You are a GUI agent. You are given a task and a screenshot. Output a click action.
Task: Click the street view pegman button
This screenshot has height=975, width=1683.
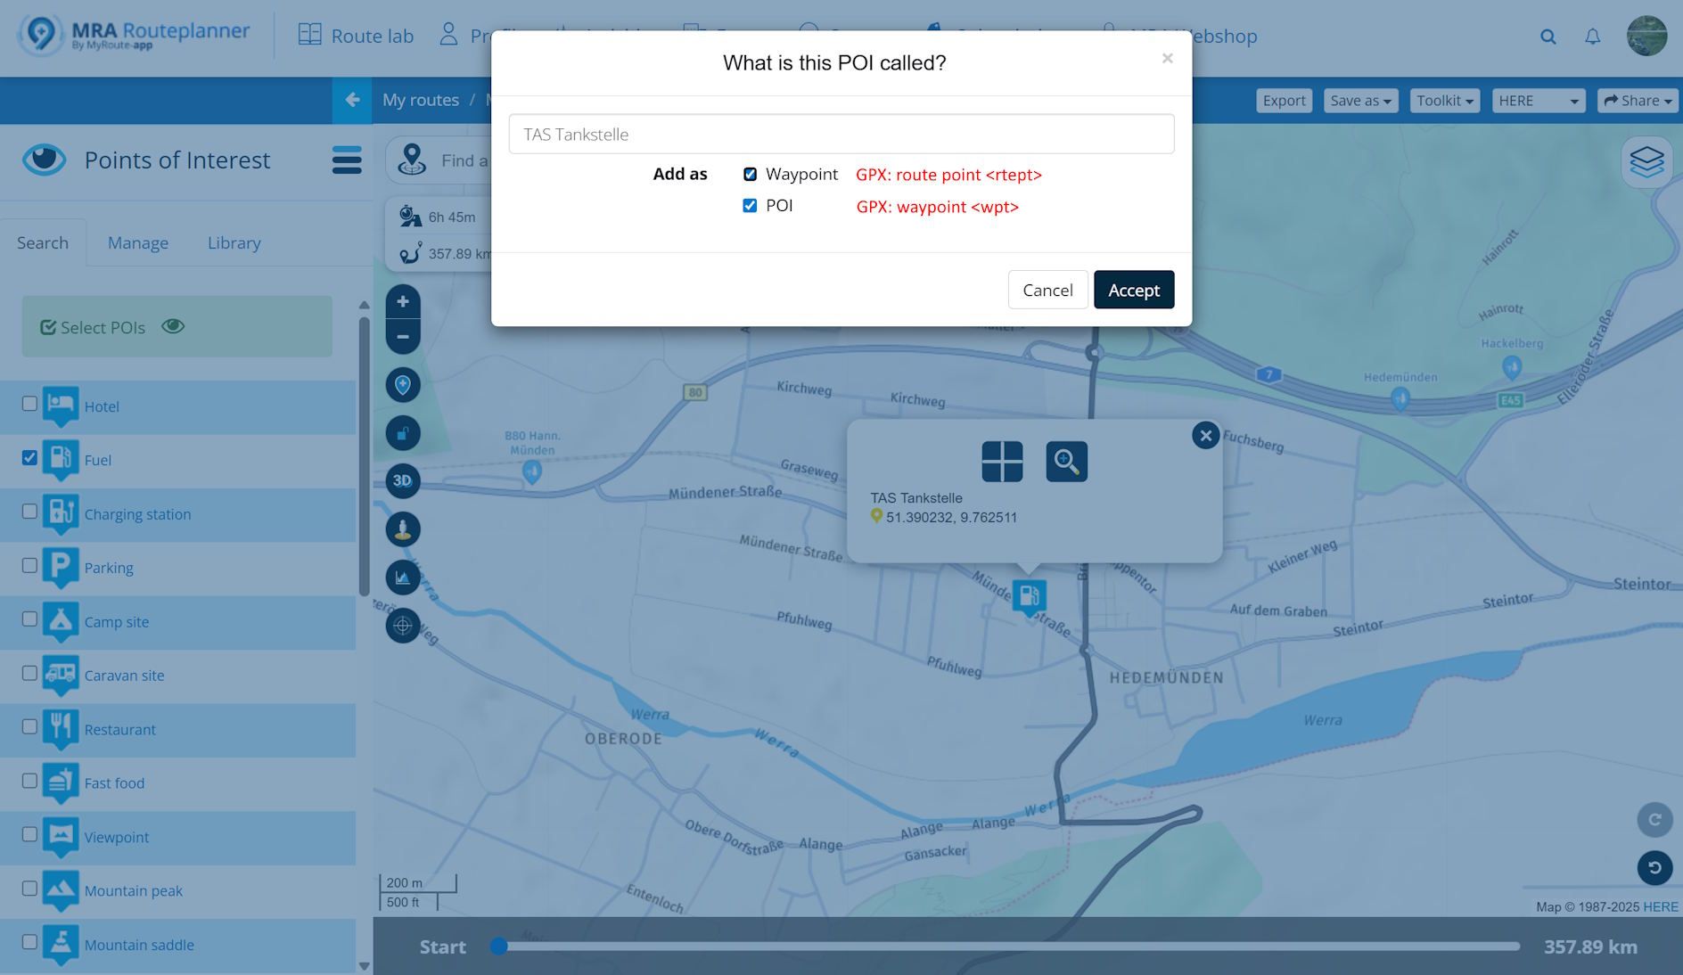tap(403, 529)
